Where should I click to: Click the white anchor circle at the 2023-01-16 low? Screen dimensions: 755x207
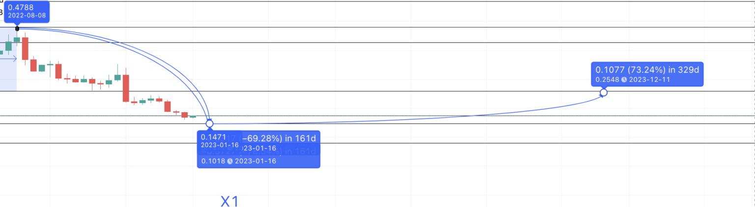(x=209, y=123)
